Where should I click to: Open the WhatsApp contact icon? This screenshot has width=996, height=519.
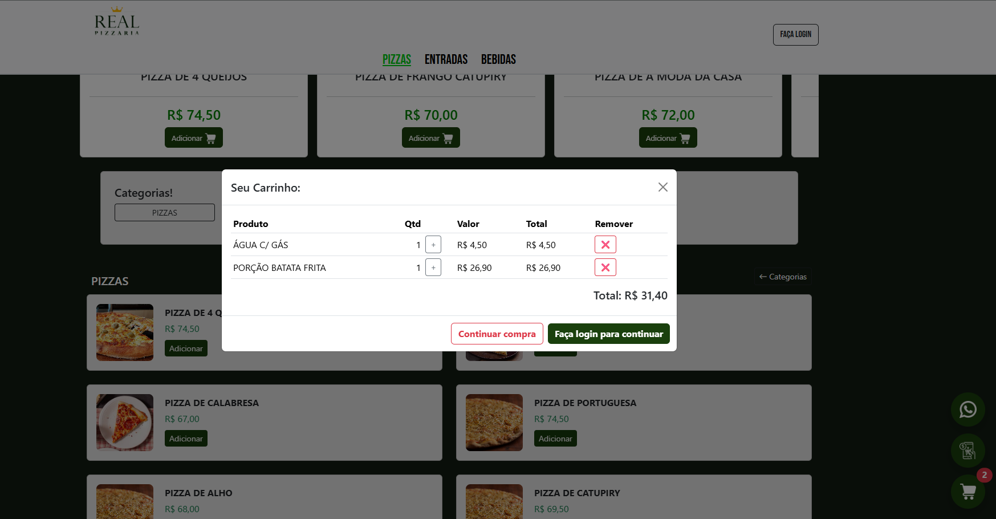(967, 409)
